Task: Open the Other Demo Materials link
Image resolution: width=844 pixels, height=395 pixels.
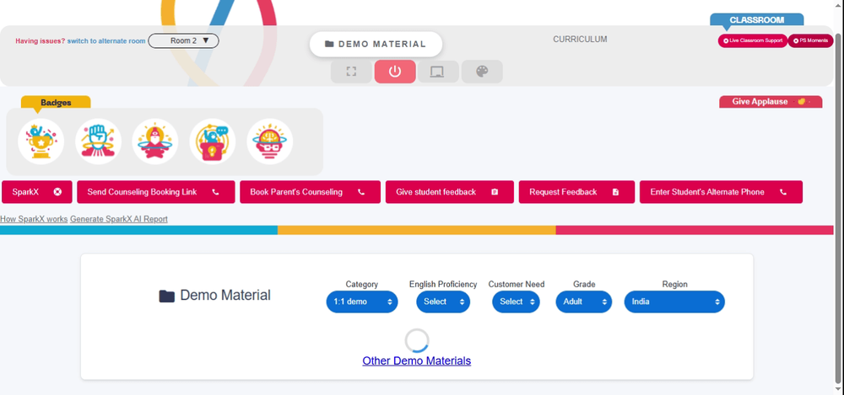Action: click(x=416, y=360)
